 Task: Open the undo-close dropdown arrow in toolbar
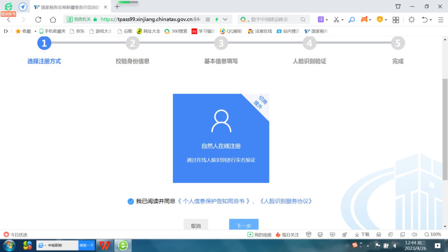431,20
